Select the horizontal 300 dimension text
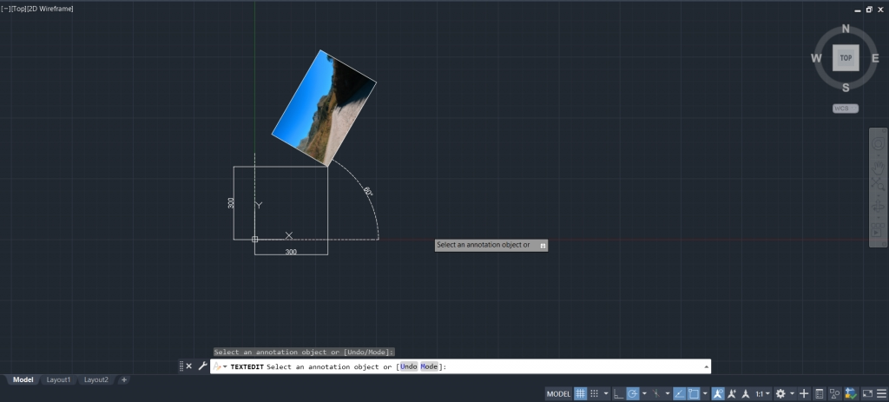The width and height of the screenshot is (889, 402). [291, 252]
